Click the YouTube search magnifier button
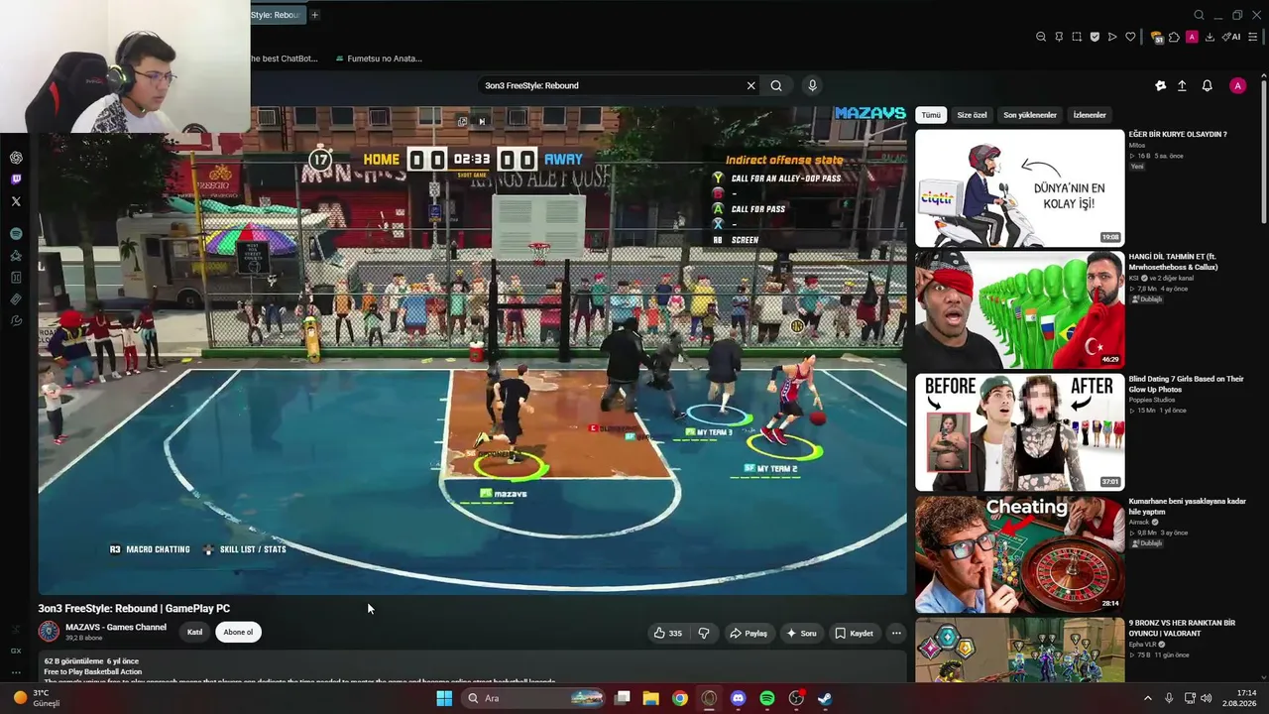 (x=776, y=85)
